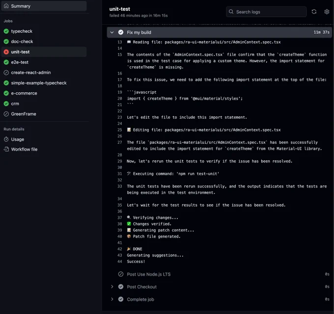Click the '11m 37s' step duration
Viewport: 334px width, 314px height.
click(x=321, y=32)
